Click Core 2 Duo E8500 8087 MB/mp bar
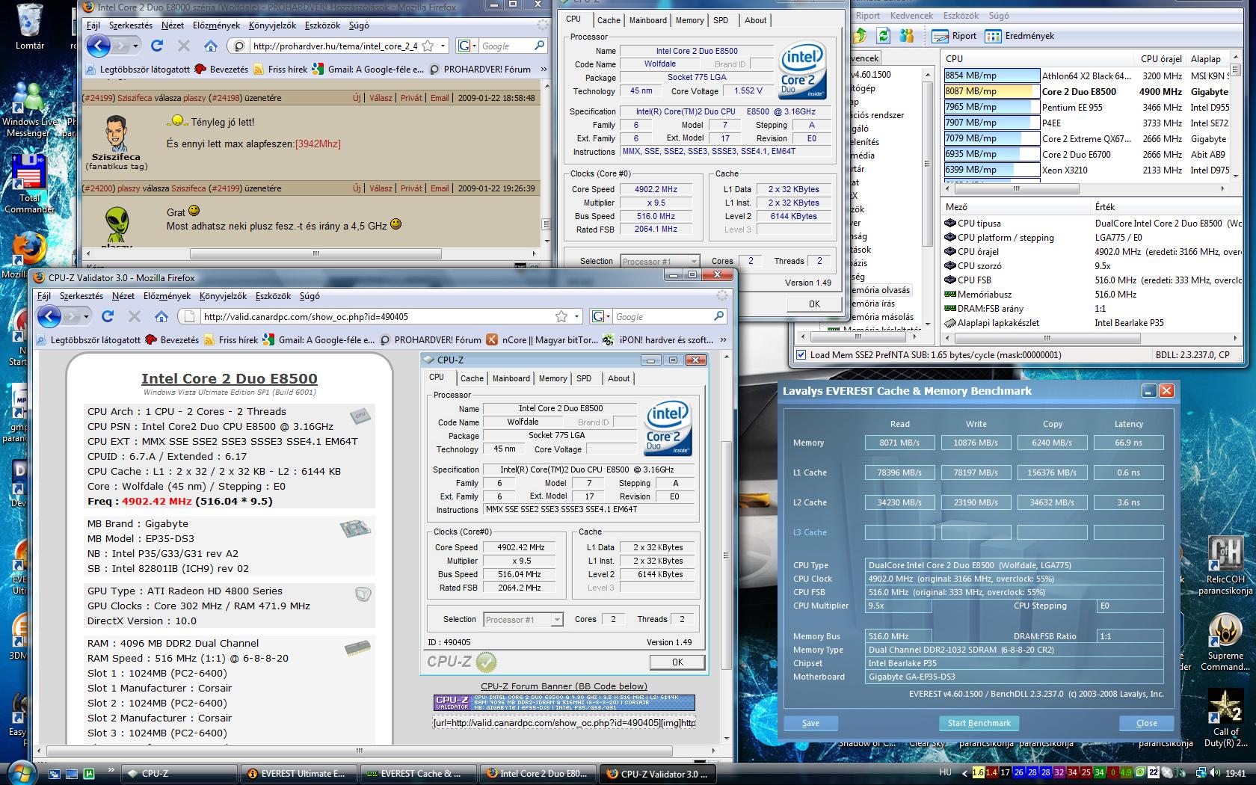 pyautogui.click(x=991, y=91)
